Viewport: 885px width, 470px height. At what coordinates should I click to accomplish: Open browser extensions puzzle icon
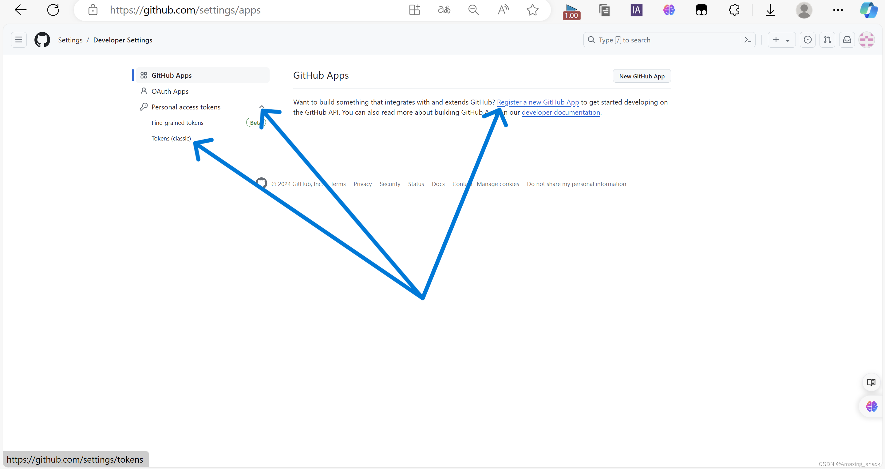click(734, 10)
